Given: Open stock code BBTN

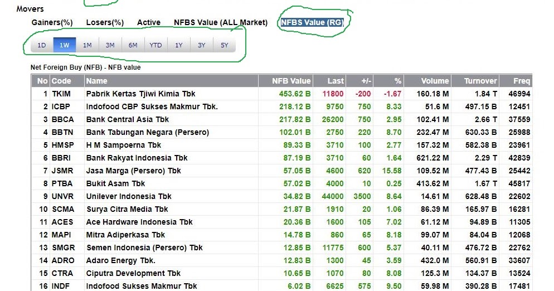Looking at the screenshot, I should pyautogui.click(x=62, y=132).
